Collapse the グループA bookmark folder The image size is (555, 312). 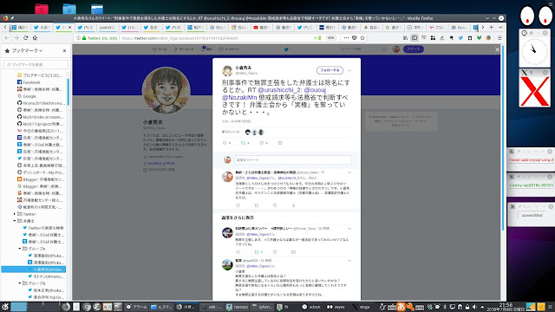[x=20, y=249]
